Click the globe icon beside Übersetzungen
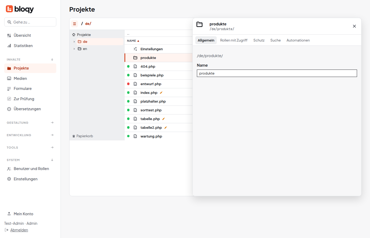Viewport: 370px width, 238px height. pyautogui.click(x=9, y=109)
